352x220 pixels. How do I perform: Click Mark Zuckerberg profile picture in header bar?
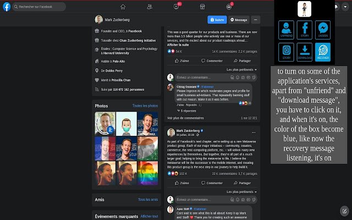click(99, 20)
